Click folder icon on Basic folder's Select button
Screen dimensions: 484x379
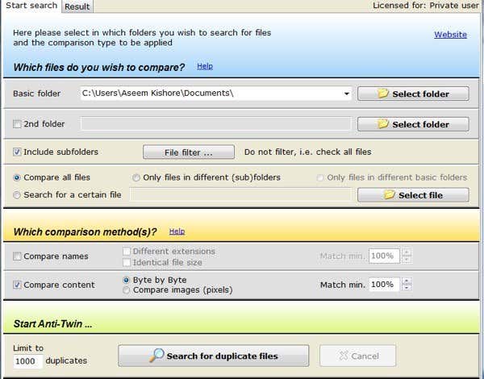pyautogui.click(x=384, y=94)
